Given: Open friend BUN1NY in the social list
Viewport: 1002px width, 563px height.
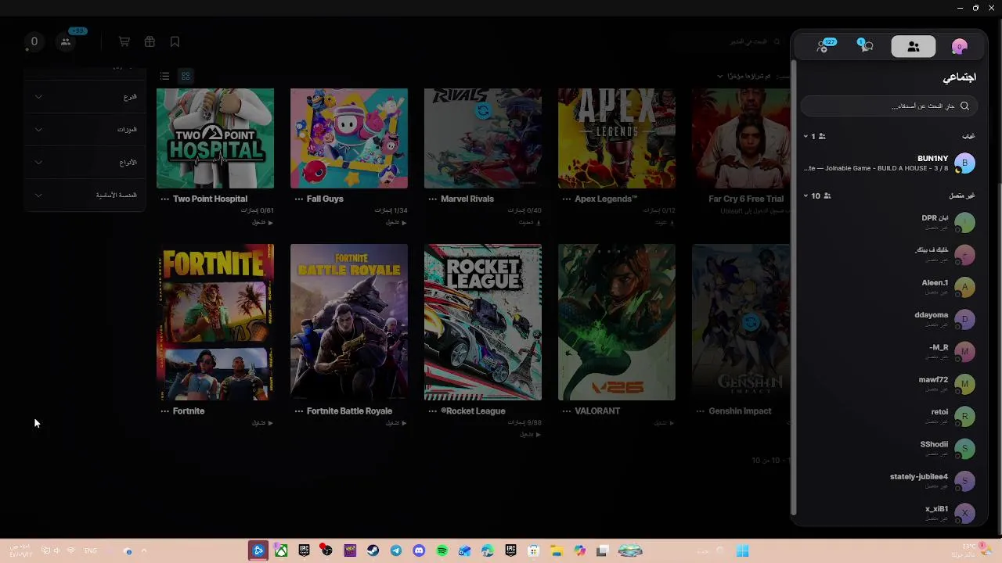Looking at the screenshot, I should (888, 163).
